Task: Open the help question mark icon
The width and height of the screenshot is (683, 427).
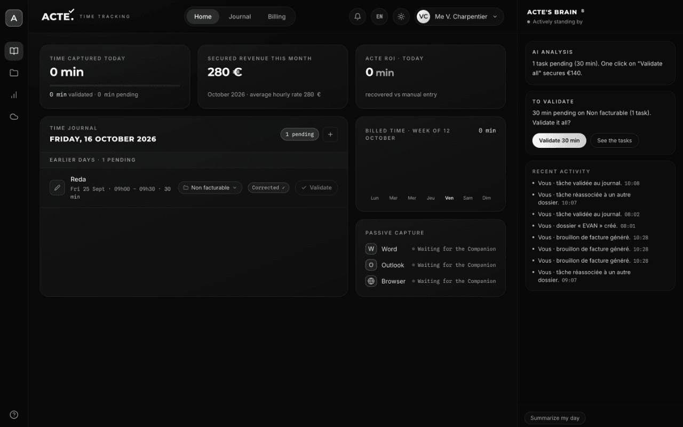Action: (x=14, y=415)
